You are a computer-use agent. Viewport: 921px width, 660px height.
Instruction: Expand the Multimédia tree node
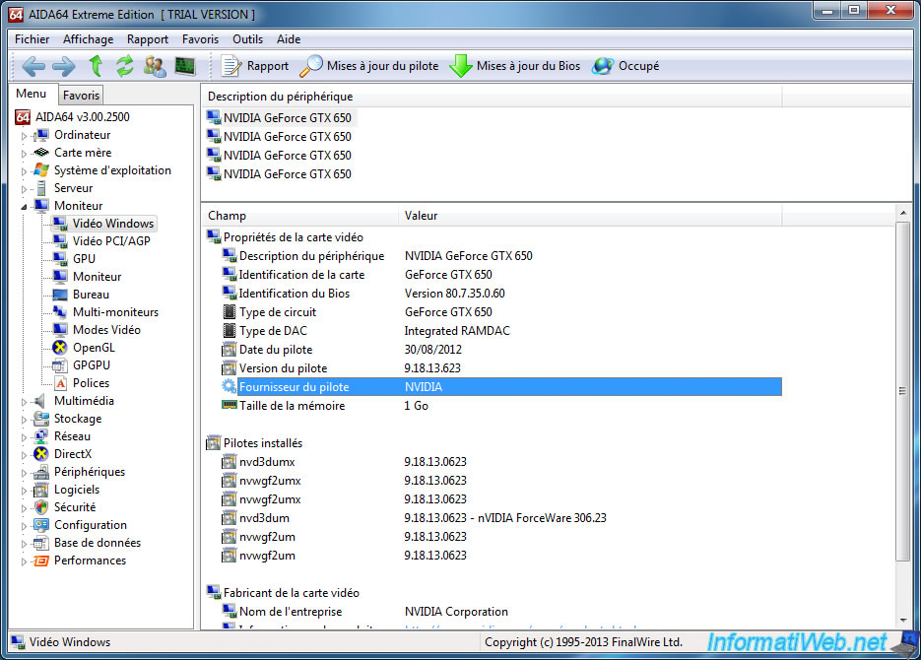click(x=24, y=402)
